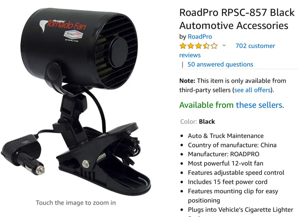Image resolution: width=301 pixels, height=217 pixels.
Task: Select the Color: Black label
Action: point(197,121)
